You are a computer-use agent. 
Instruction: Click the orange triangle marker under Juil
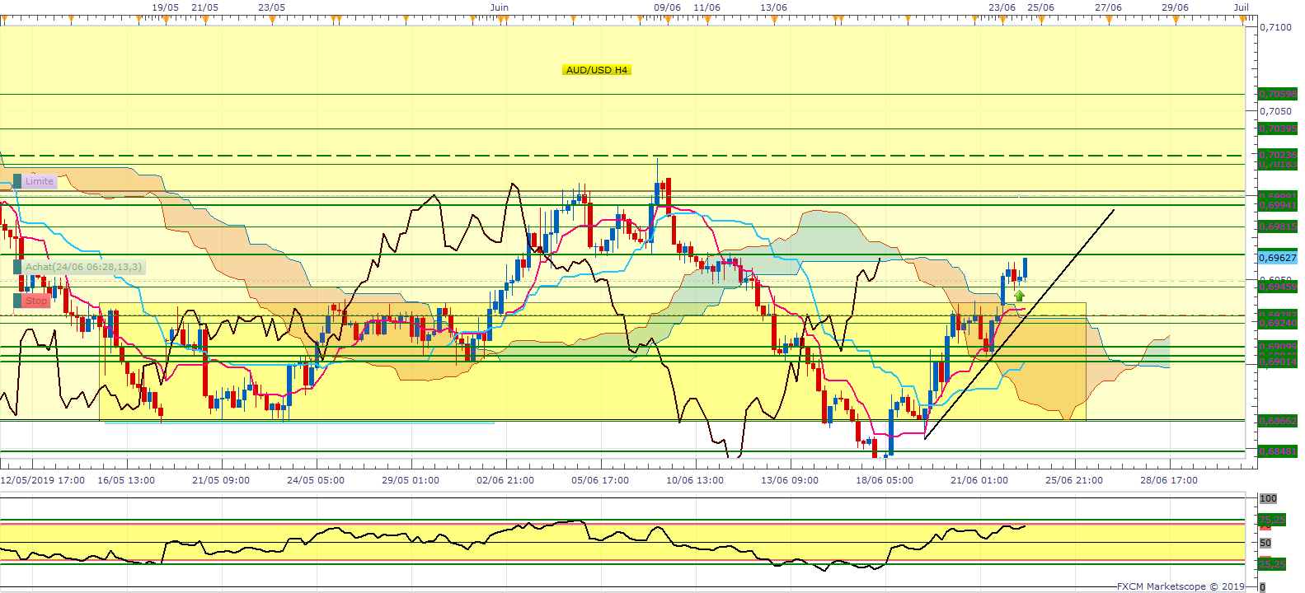(1242, 19)
